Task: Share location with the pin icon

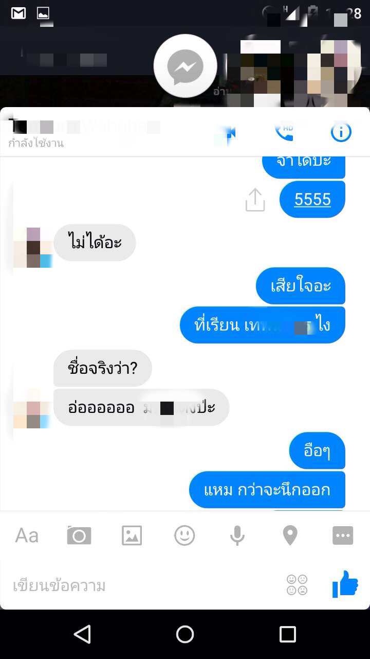Action: (290, 535)
